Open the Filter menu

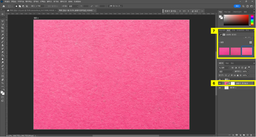click(x=49, y=1)
